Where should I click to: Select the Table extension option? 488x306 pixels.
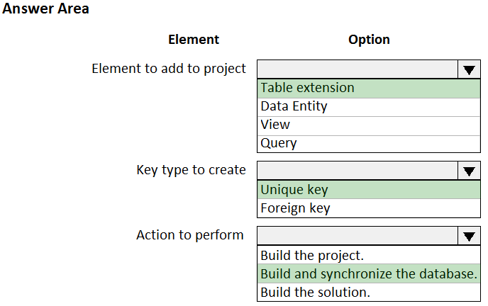click(307, 88)
